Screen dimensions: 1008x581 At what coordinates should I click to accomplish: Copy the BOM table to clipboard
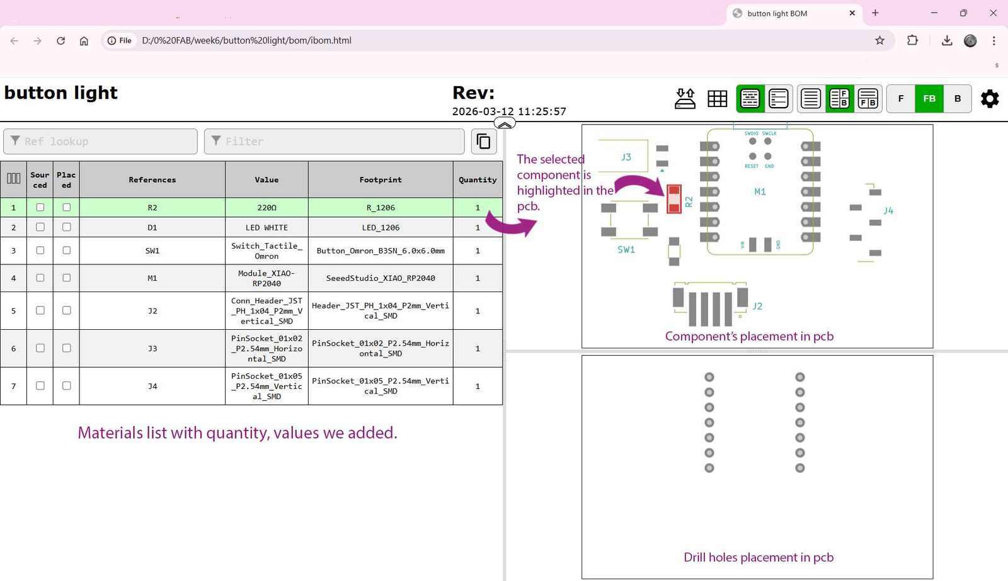pyautogui.click(x=483, y=141)
